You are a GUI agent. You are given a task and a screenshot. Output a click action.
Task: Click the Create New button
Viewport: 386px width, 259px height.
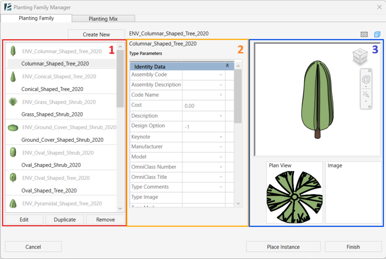(x=96, y=35)
